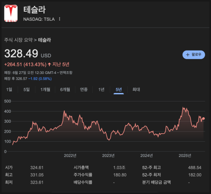Switch to the 1개월 range tab
This screenshot has width=211, height=194.
tap(45, 90)
